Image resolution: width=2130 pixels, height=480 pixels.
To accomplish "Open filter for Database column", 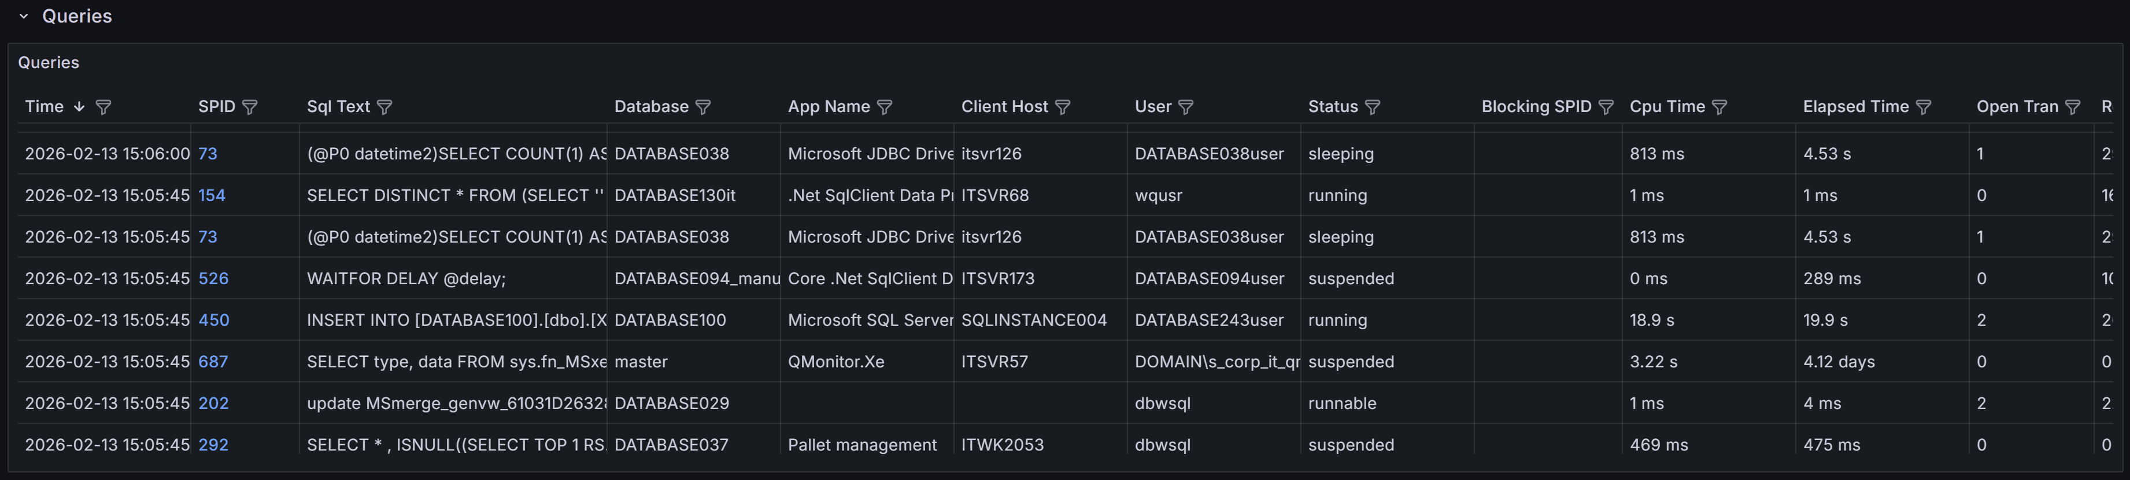I will click(703, 107).
